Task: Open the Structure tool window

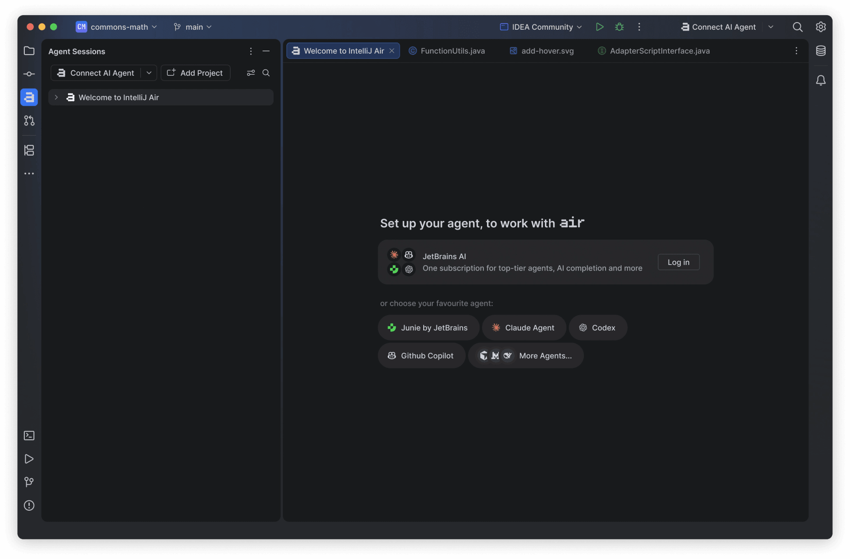Action: 29,150
